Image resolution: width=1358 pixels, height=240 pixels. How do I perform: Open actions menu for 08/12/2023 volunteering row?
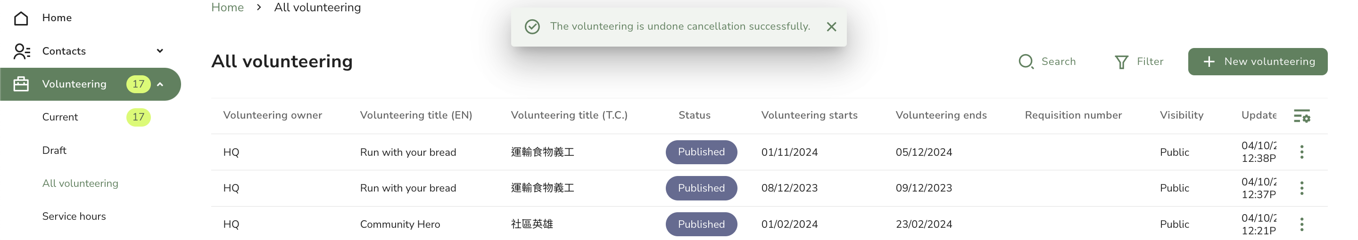click(x=1301, y=188)
